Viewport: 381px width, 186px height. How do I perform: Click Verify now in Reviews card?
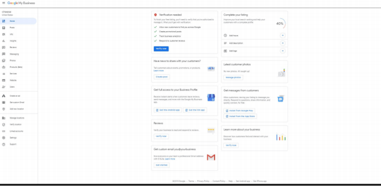(161, 136)
